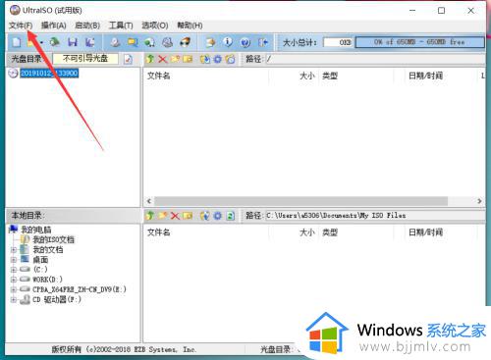Click the New Folder icon in local pane toolbar
Image resolution: width=491 pixels, height=360 pixels.
coord(162,216)
